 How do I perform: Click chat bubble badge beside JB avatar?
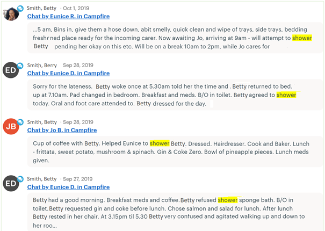pyautogui.click(x=20, y=122)
